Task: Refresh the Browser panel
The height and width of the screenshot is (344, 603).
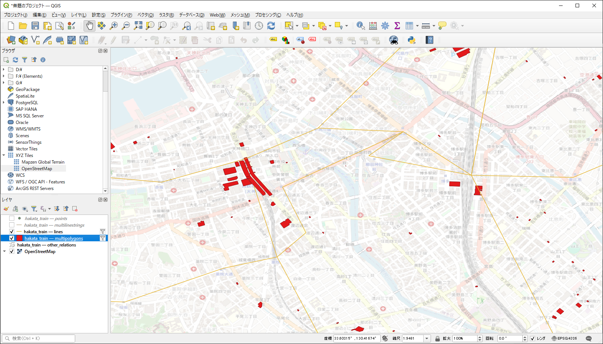Action: [x=15, y=60]
